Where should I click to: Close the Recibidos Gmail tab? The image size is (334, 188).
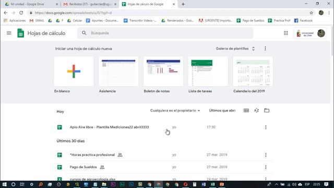(x=115, y=4)
